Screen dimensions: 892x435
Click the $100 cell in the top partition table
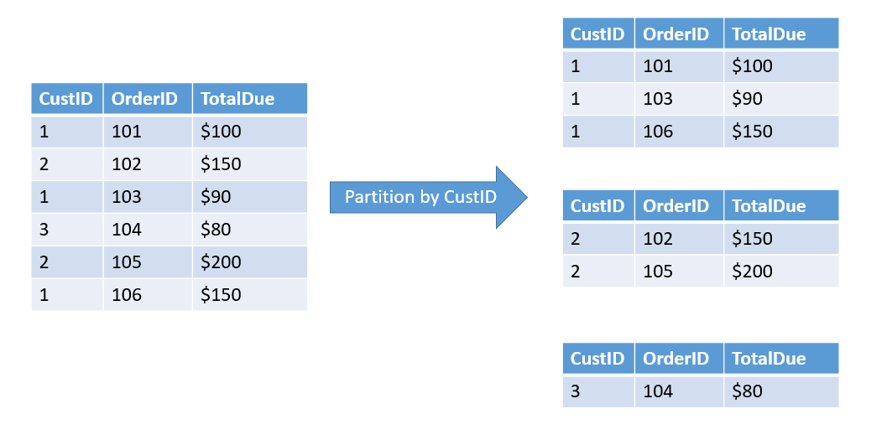[781, 66]
